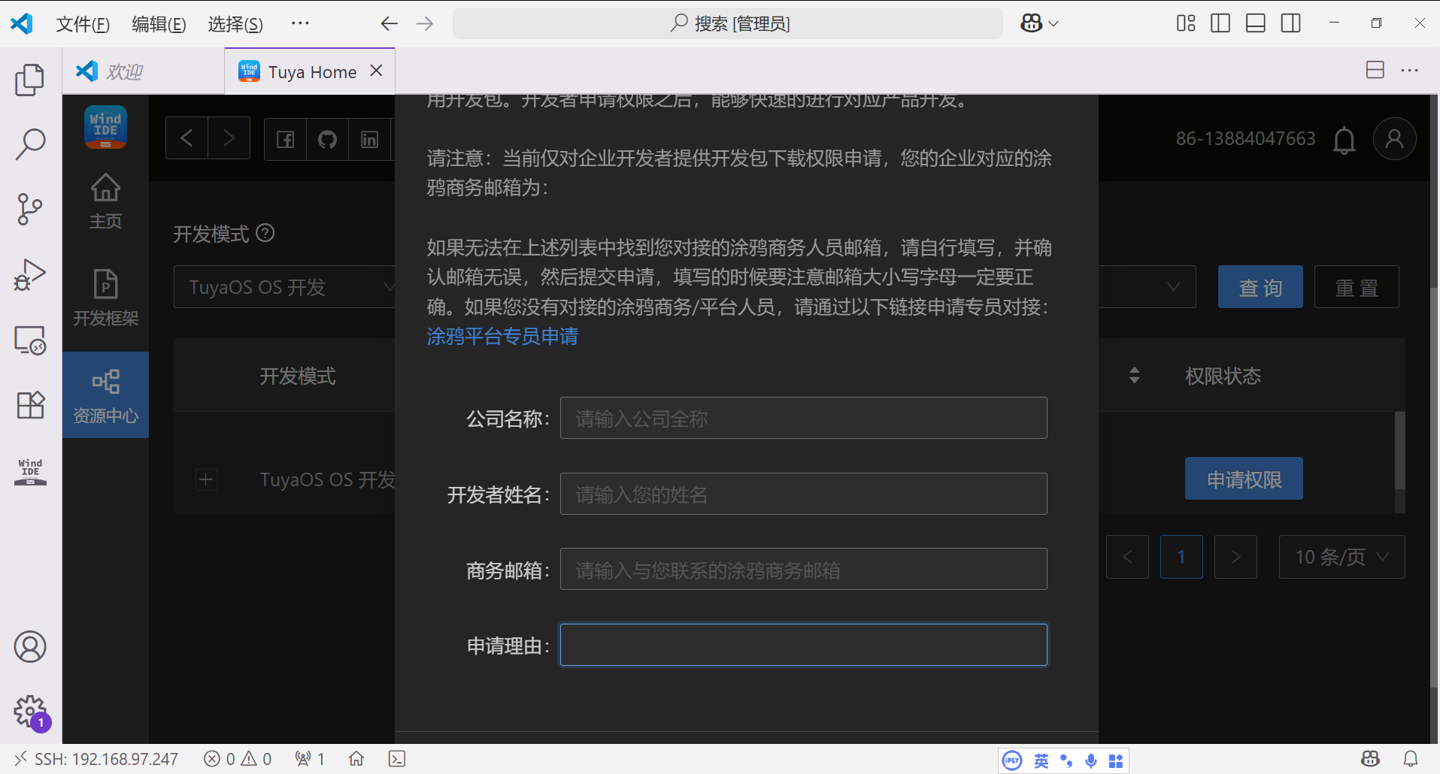
Task: Open status bar notifications bell
Action: [x=1411, y=759]
